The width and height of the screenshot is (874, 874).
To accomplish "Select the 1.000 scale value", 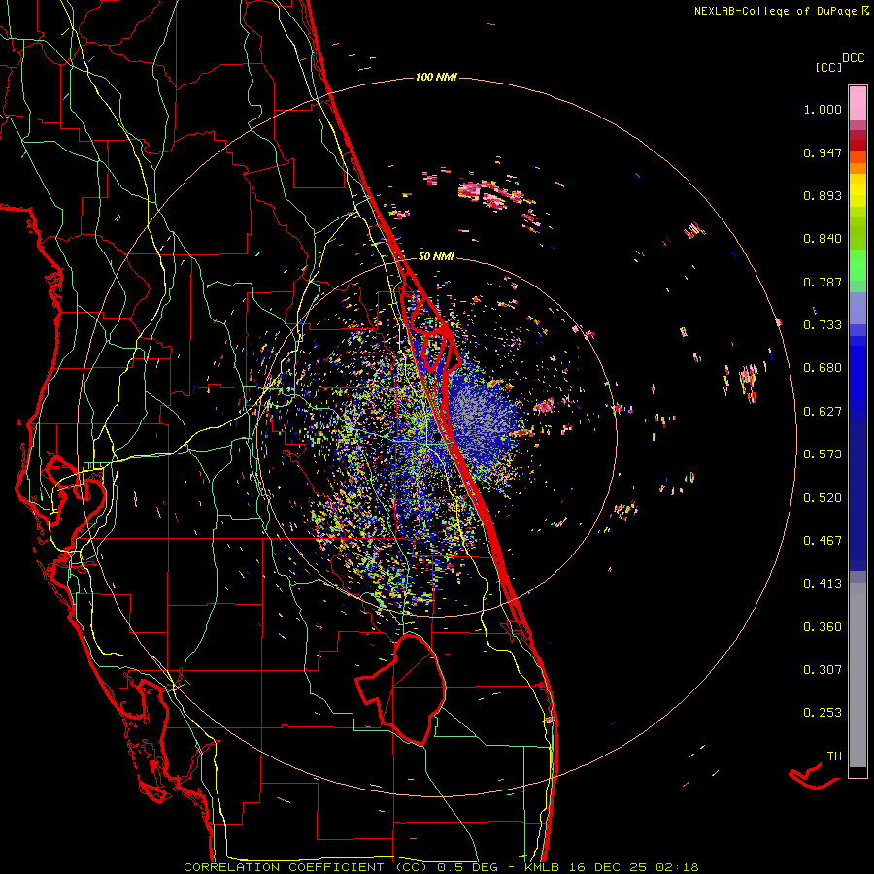I will [x=823, y=109].
